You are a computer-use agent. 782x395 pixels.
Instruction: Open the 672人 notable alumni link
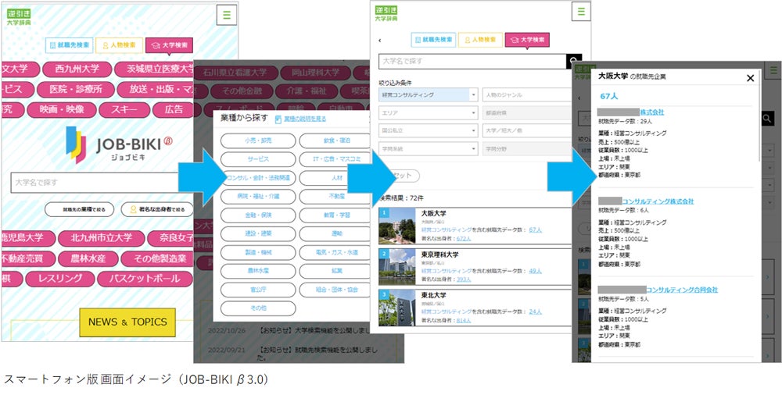tap(464, 238)
